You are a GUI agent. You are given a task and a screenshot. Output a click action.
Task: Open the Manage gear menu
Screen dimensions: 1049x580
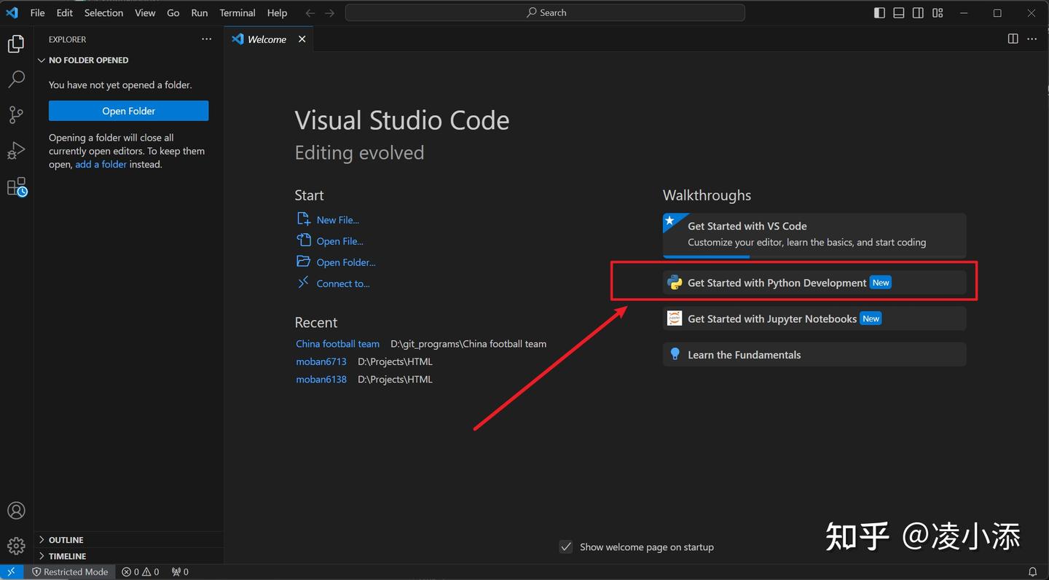tap(16, 545)
